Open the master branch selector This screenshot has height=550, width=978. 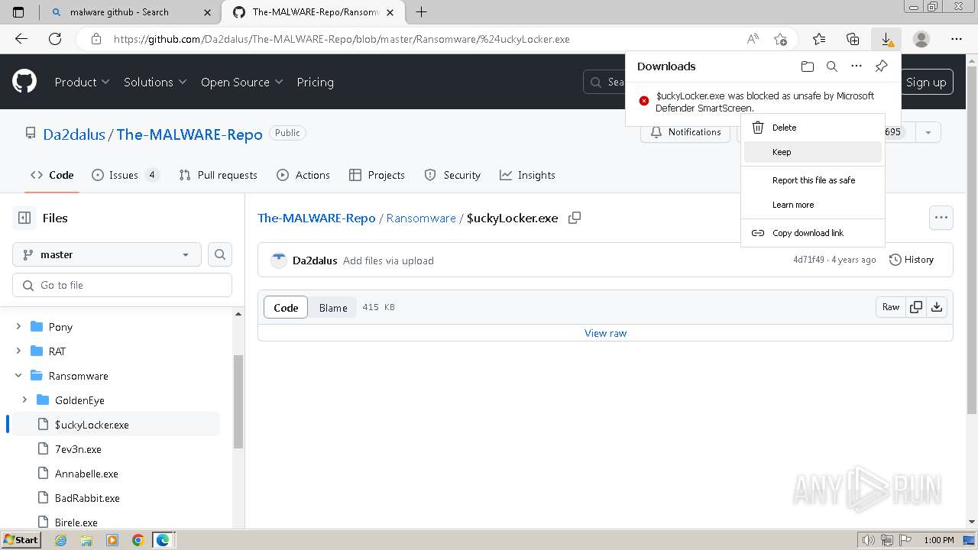pos(107,254)
